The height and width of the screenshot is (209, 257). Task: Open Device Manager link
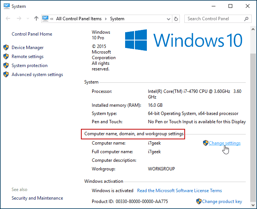coord(28,48)
